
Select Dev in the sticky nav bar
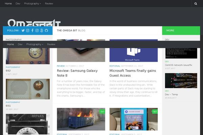tap(20, 44)
